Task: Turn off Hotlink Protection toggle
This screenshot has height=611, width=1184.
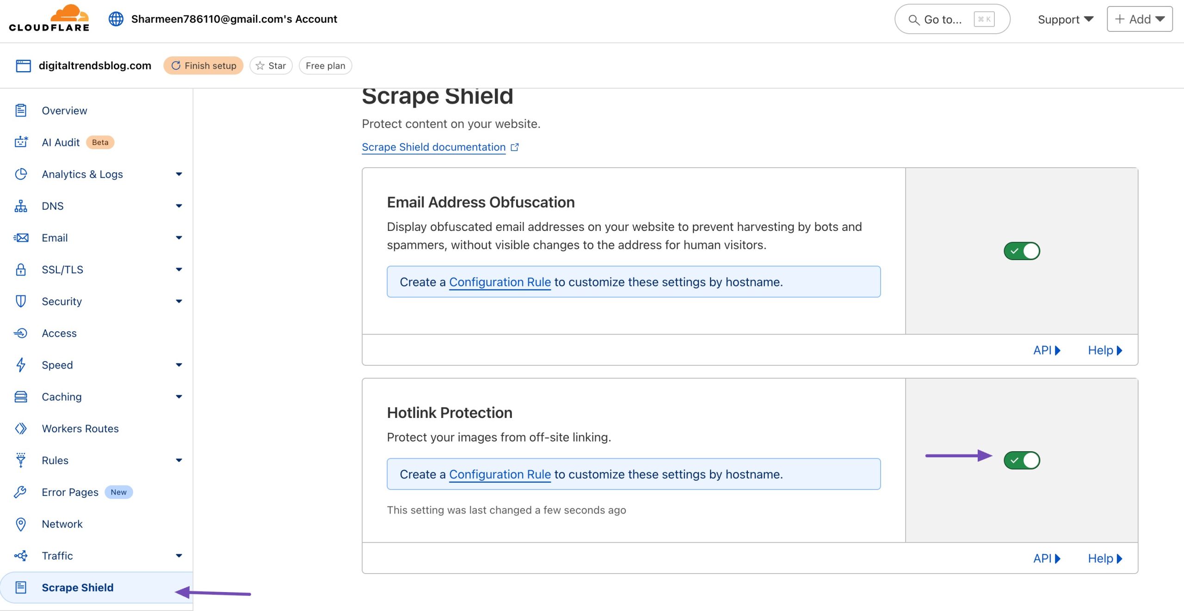Action: coord(1021,460)
